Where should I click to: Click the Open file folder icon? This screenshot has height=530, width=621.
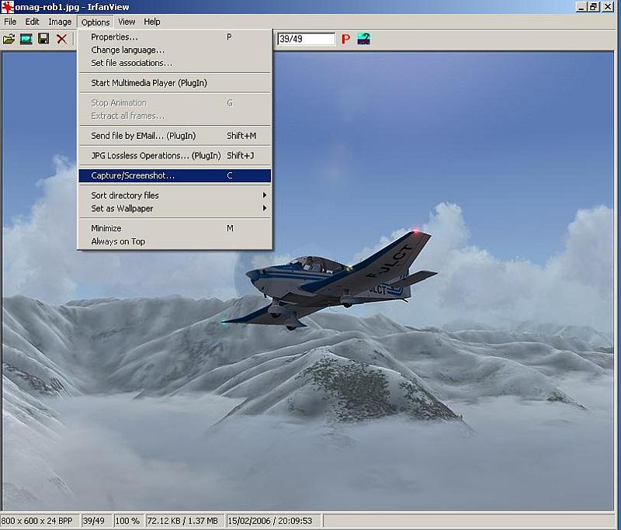(x=9, y=39)
